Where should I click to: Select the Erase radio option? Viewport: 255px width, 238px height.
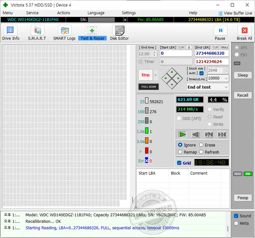point(201,145)
